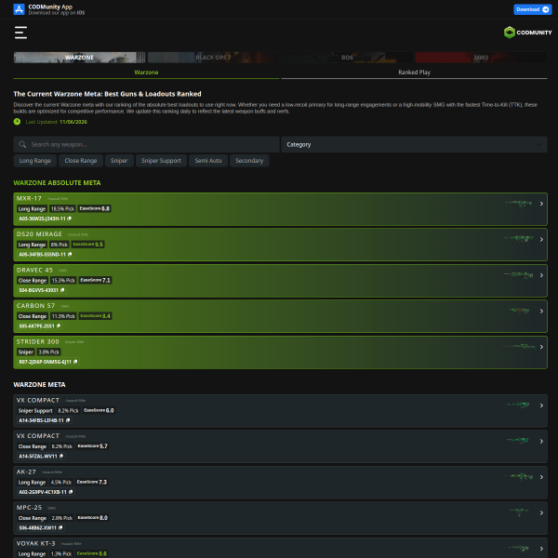Click the MXR-17 weapon image
This screenshot has height=558, width=558.
(x=519, y=204)
